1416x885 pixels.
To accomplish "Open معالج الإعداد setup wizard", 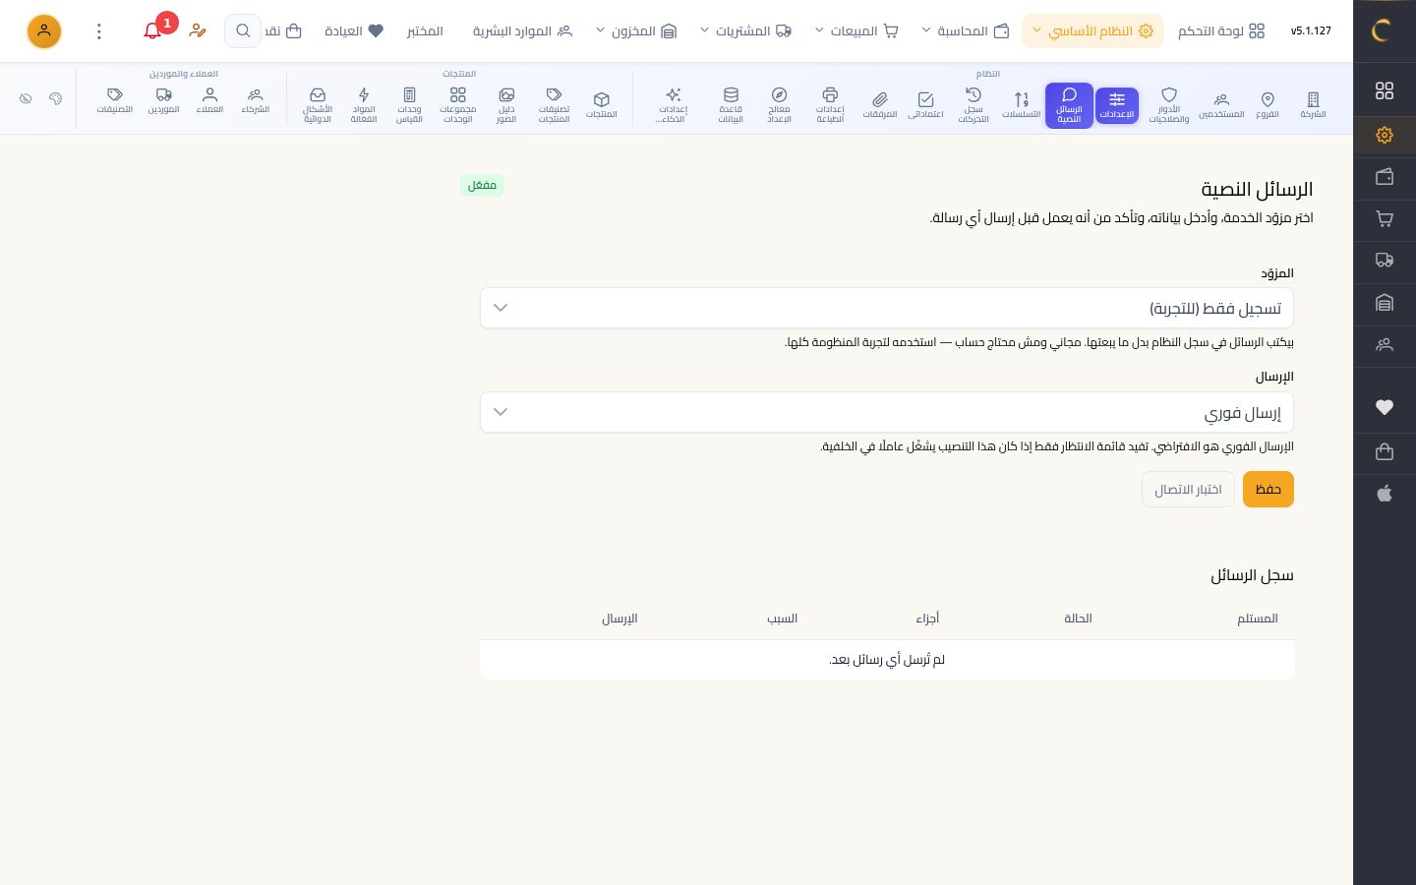I will (x=779, y=105).
